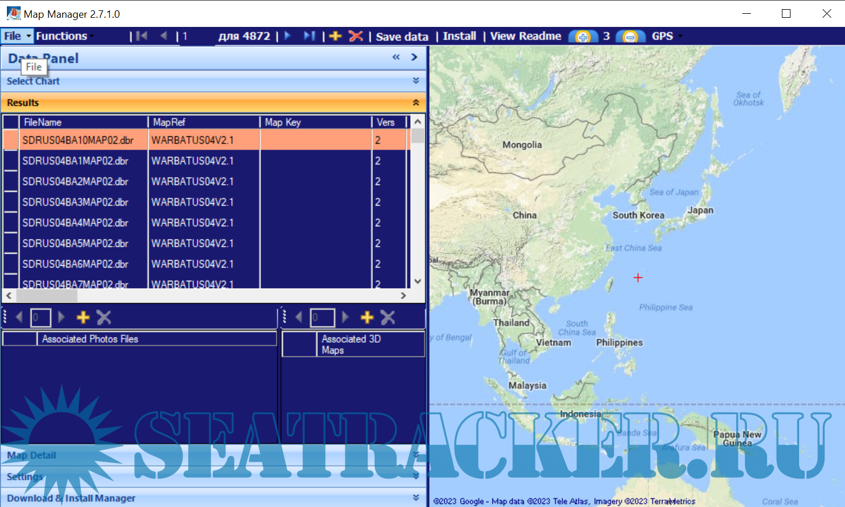The image size is (845, 507).
Task: Collapse Data Panel with double left chevron
Action: (396, 57)
